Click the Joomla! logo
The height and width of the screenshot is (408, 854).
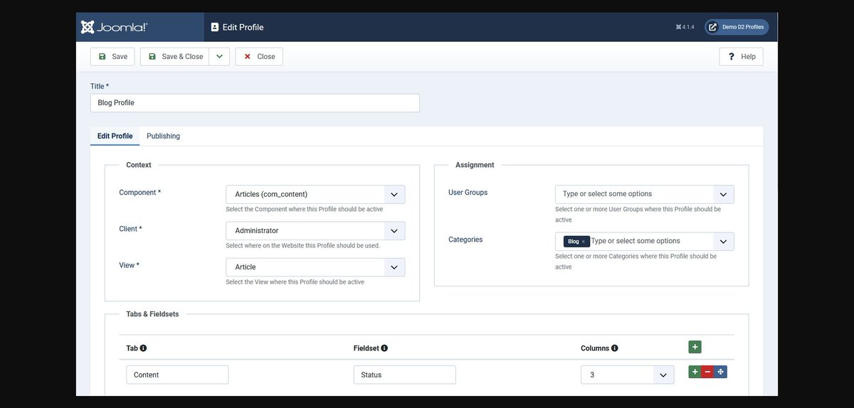[114, 27]
